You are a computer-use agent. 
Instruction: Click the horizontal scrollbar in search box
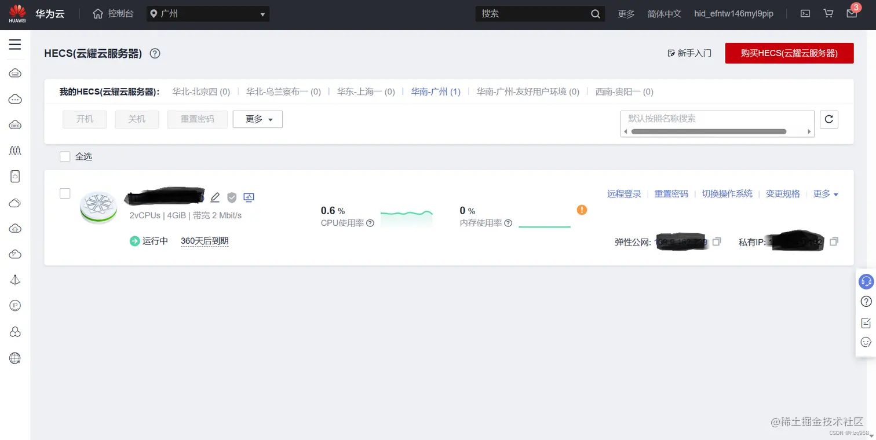coord(709,132)
